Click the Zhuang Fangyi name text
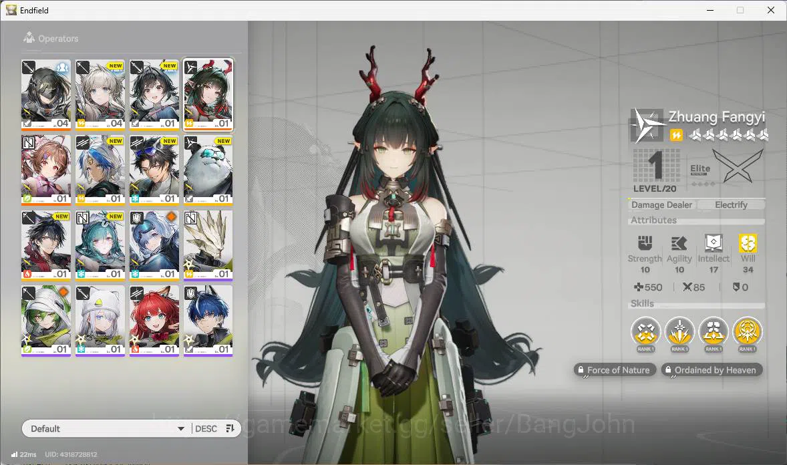The height and width of the screenshot is (465, 787). [x=717, y=117]
